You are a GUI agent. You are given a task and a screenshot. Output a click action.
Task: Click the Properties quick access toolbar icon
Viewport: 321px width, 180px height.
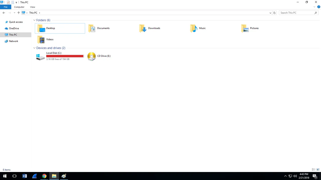[8, 2]
